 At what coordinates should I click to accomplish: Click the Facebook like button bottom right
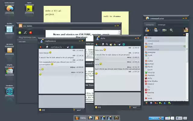coord(179,118)
